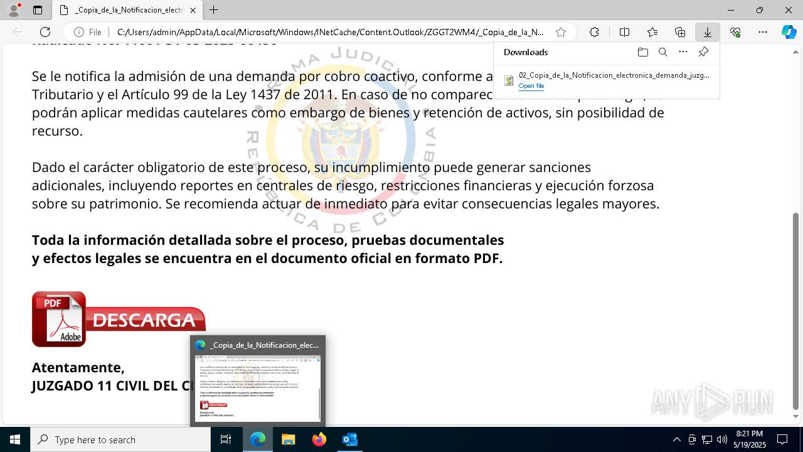Open the notification center icon
This screenshot has height=452, width=803.
click(x=782, y=439)
